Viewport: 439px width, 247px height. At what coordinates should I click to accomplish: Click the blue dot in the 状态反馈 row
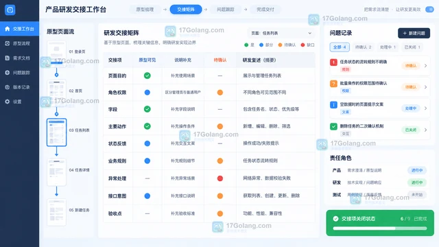(147, 143)
